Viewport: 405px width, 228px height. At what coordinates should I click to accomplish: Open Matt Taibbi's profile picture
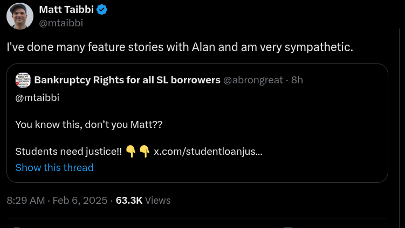tap(20, 16)
